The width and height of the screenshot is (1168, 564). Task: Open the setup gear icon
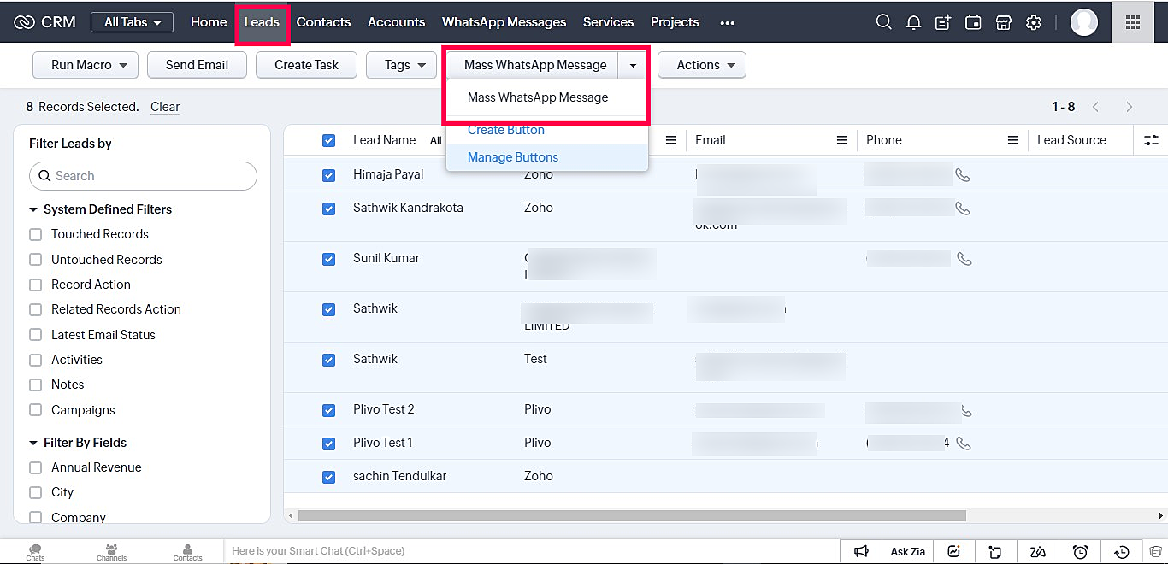pyautogui.click(x=1034, y=22)
